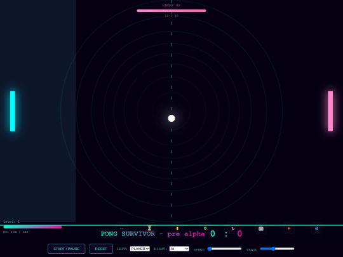Open the LEFT player dropdown
The height and width of the screenshot is (257, 343).
click(140, 249)
